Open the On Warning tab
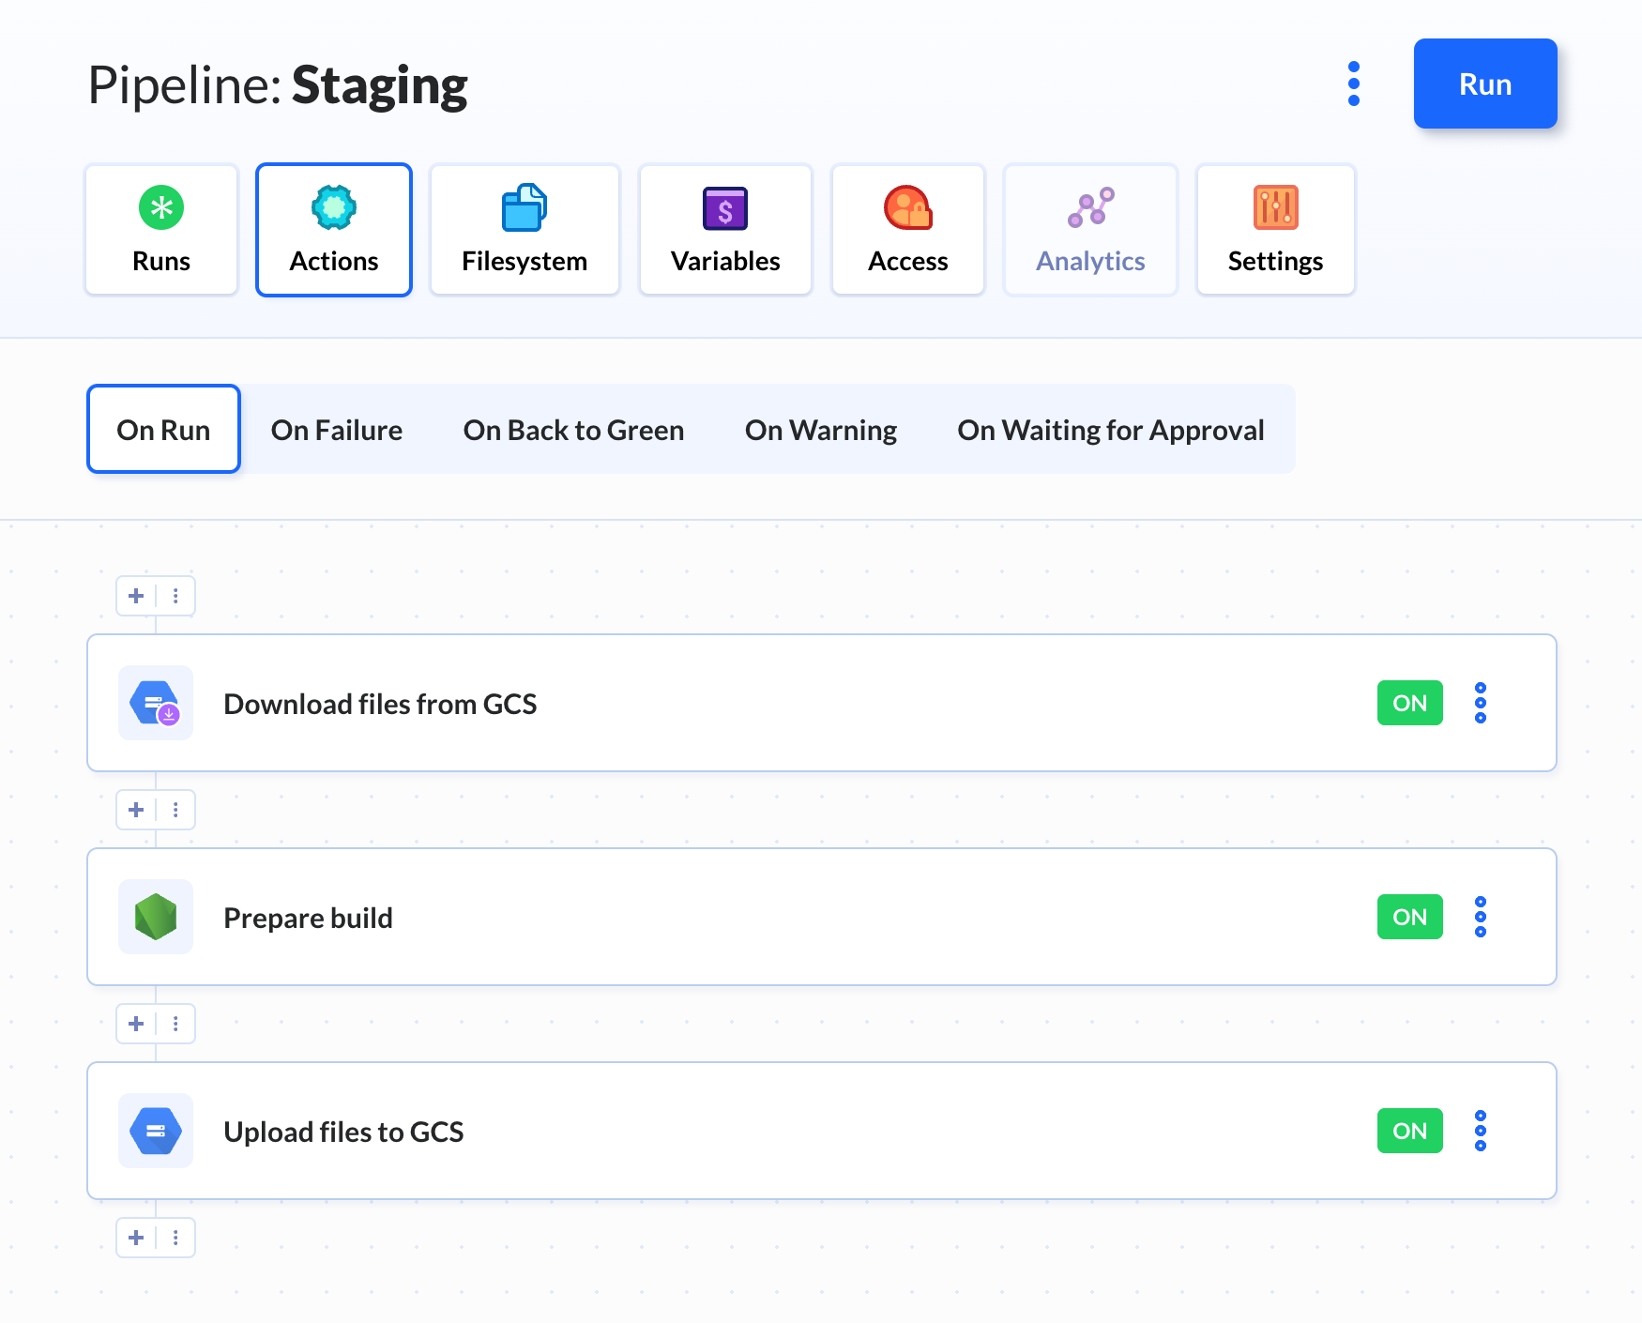This screenshot has height=1323, width=1642. [821, 430]
